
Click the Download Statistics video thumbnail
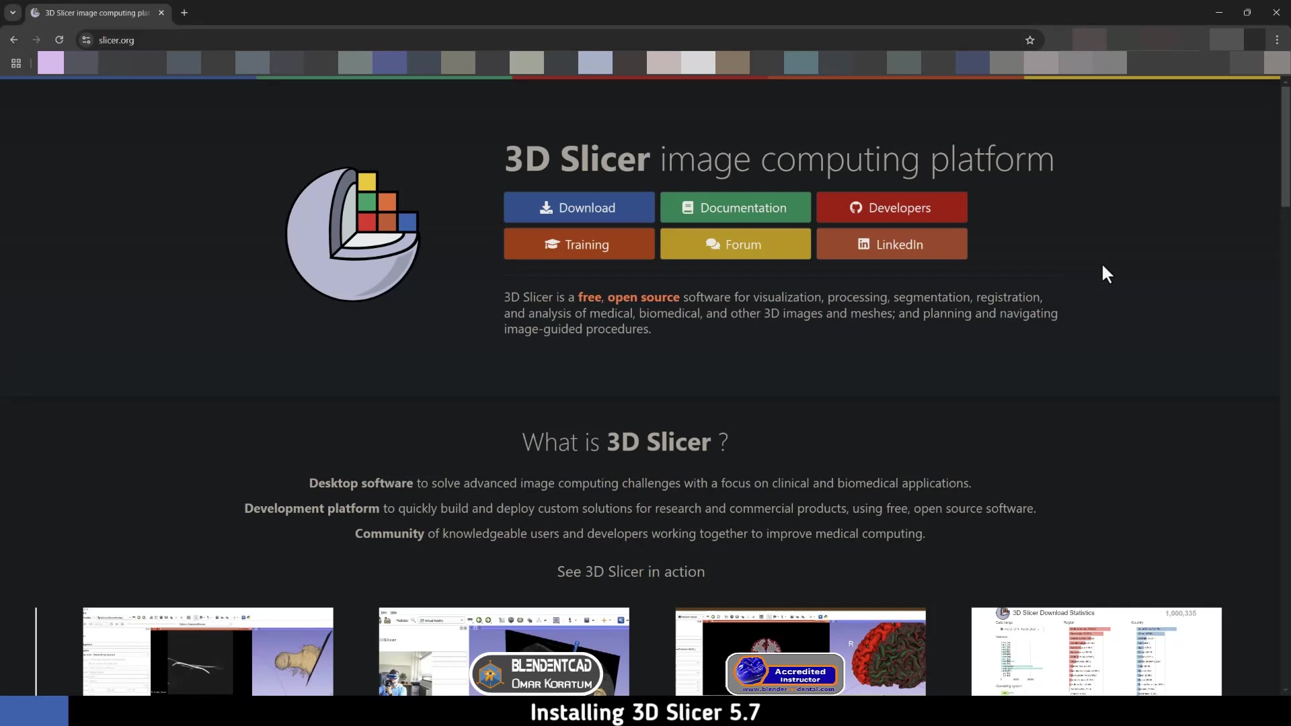(x=1096, y=651)
